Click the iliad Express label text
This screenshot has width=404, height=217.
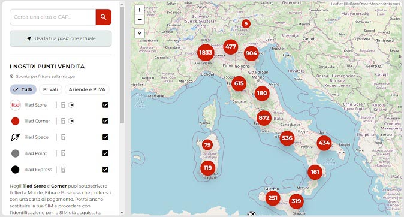click(38, 170)
